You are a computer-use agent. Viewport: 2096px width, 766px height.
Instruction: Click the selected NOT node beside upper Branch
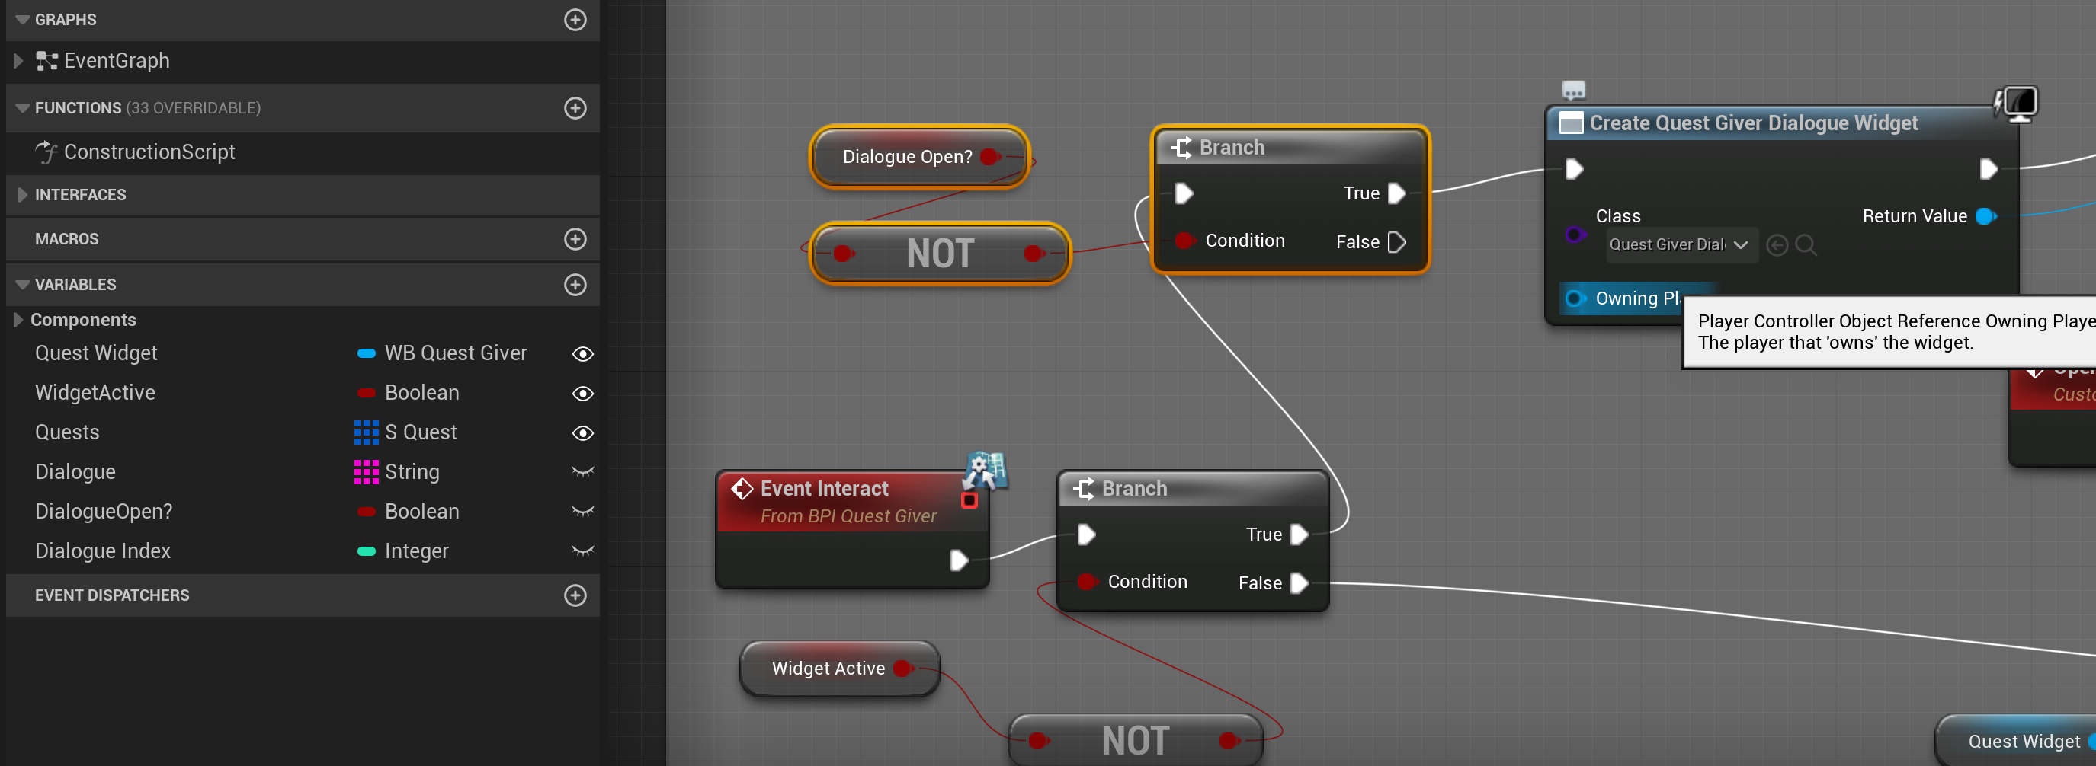pyautogui.click(x=940, y=253)
